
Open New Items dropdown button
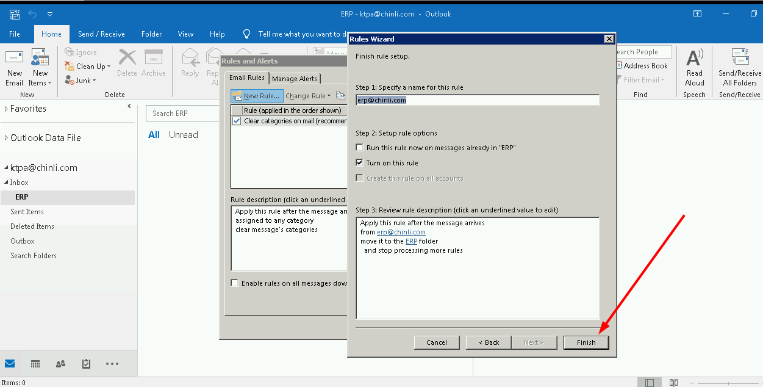pos(40,68)
